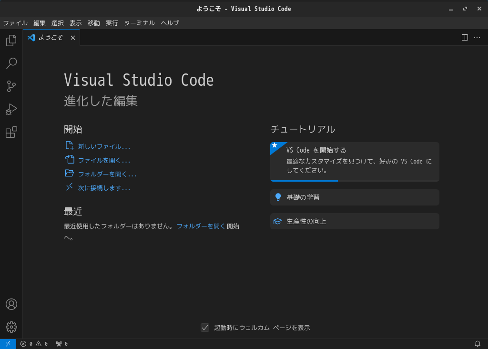Image resolution: width=488 pixels, height=349 pixels.
Task: Open the ヘルプ menu
Action: pos(170,23)
